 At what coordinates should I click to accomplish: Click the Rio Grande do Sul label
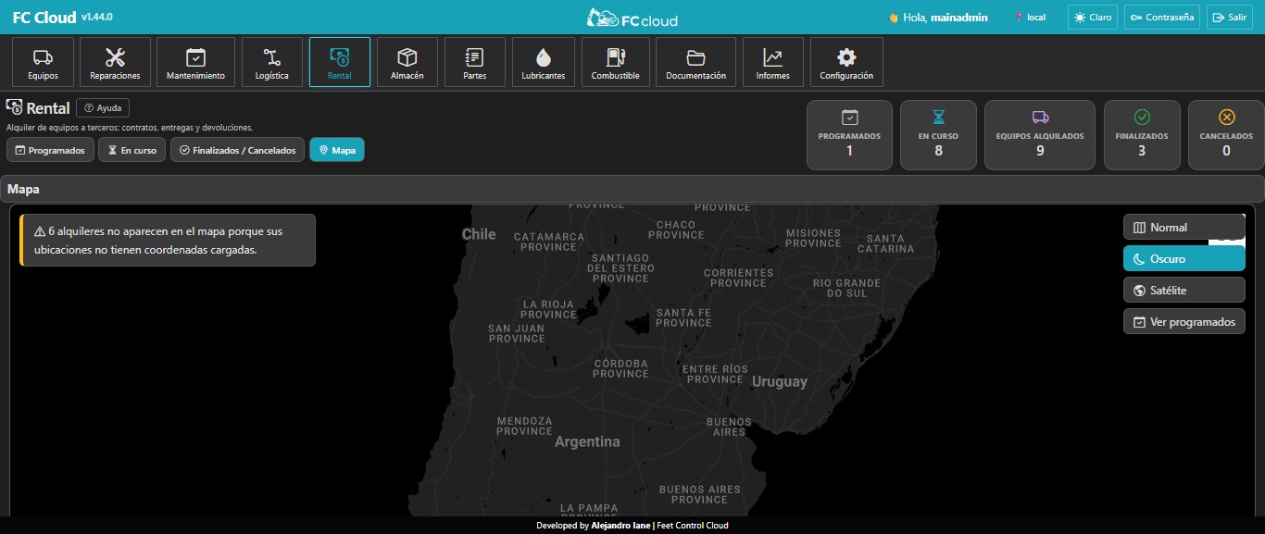(x=847, y=288)
